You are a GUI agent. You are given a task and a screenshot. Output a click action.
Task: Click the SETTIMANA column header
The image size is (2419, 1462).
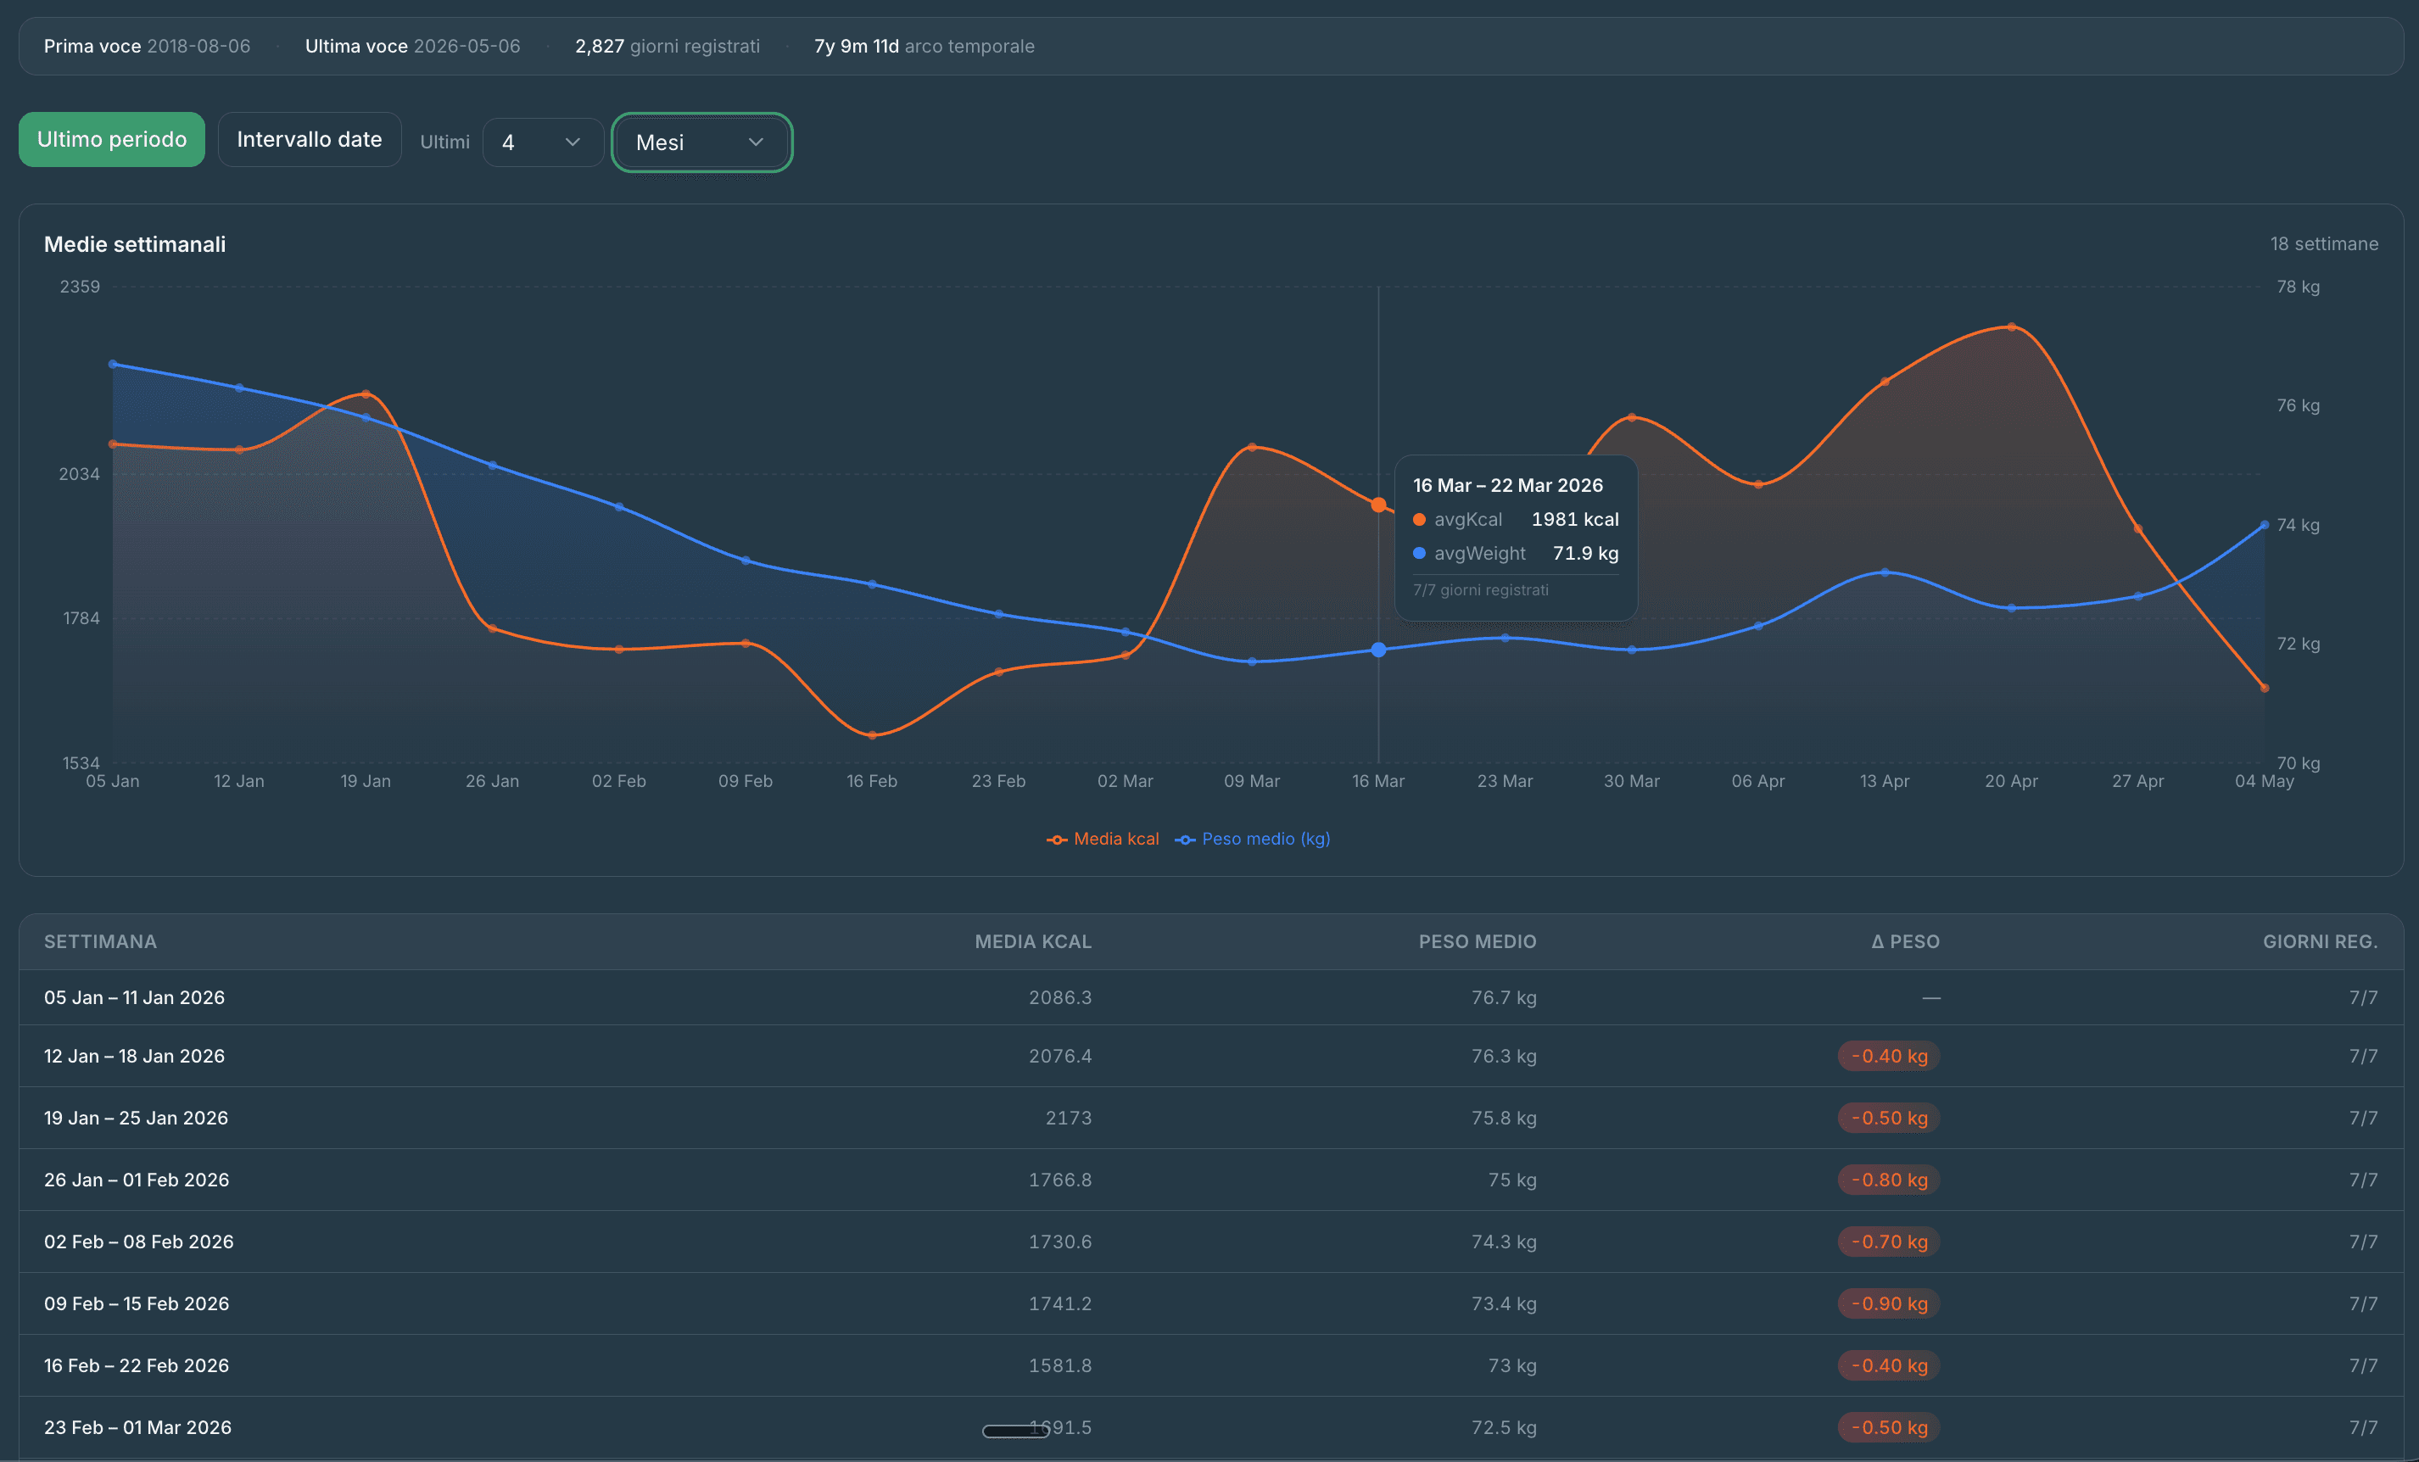point(100,941)
